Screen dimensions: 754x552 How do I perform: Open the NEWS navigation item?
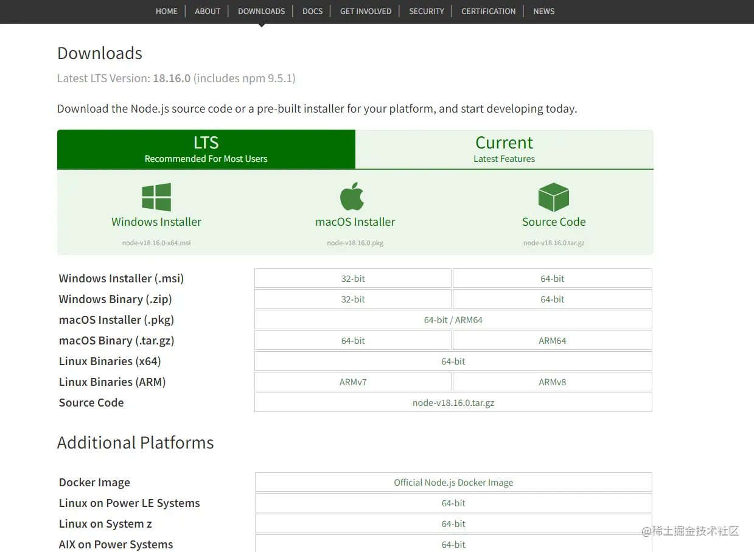pos(544,11)
